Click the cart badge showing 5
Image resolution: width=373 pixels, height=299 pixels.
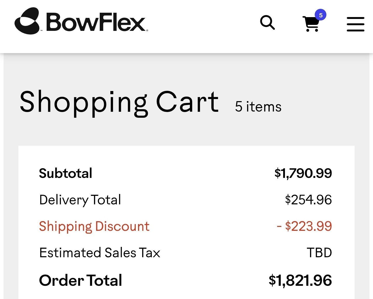pyautogui.click(x=321, y=15)
